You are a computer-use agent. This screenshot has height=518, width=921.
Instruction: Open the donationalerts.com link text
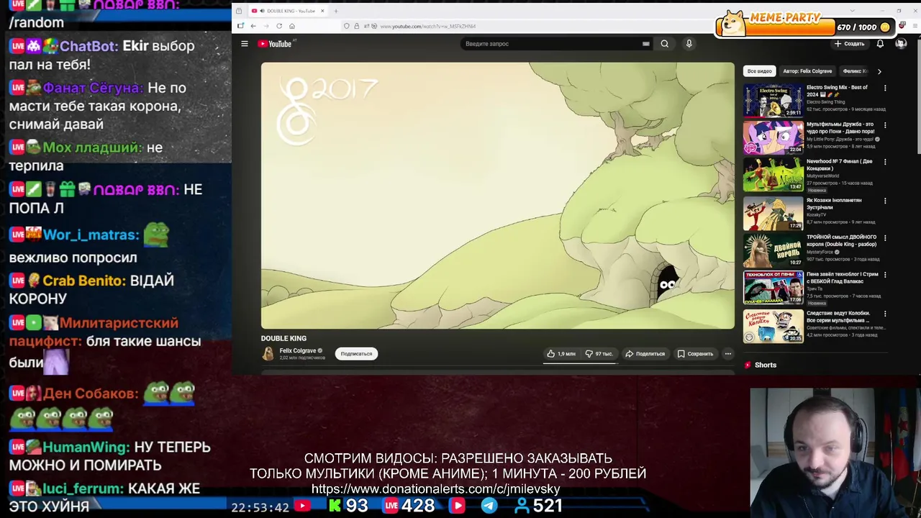[435, 489]
